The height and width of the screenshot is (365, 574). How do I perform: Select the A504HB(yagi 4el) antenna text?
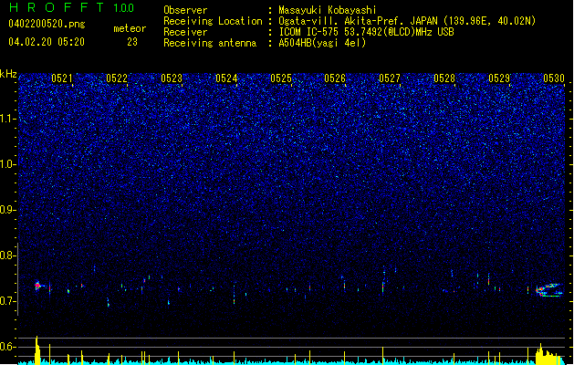(x=322, y=43)
